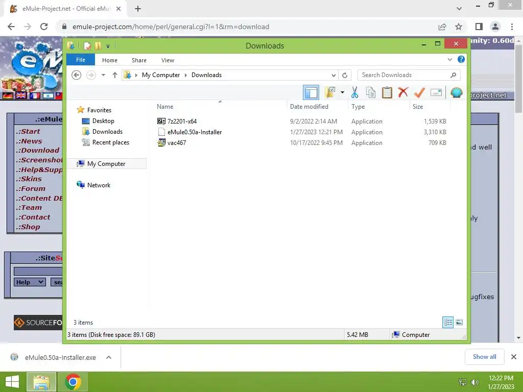Click My Computer in address breadcrumb
Image resolution: width=523 pixels, height=392 pixels.
[x=161, y=75]
